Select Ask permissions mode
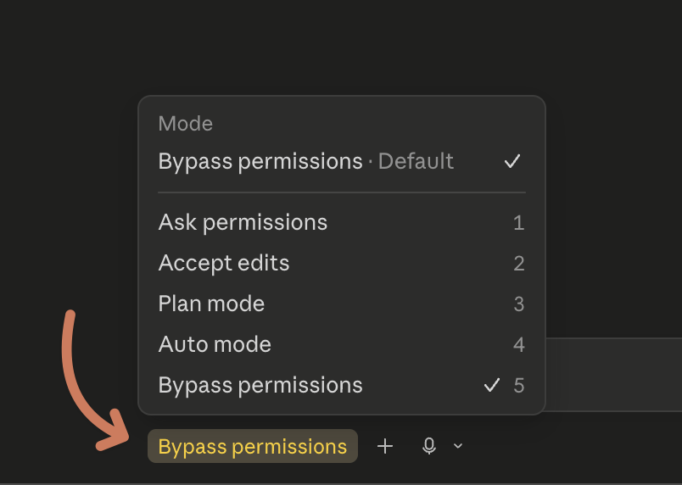The width and height of the screenshot is (682, 485). 342,222
